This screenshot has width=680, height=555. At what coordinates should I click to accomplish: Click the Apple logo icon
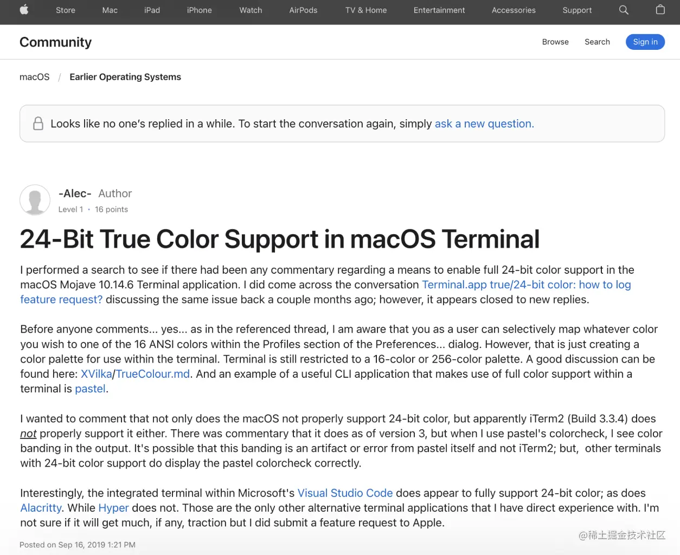click(x=24, y=10)
